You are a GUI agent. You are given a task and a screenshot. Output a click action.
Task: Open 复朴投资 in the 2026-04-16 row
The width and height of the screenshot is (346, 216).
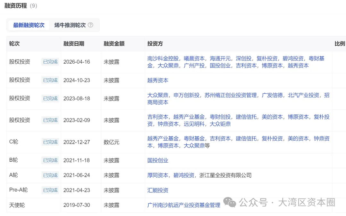pos(267,58)
